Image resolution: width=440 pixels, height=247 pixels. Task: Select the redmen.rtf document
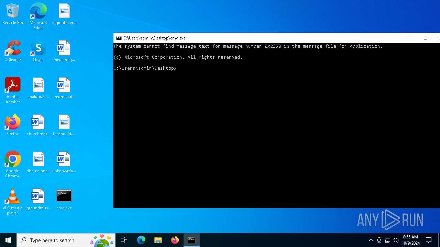coord(64,89)
